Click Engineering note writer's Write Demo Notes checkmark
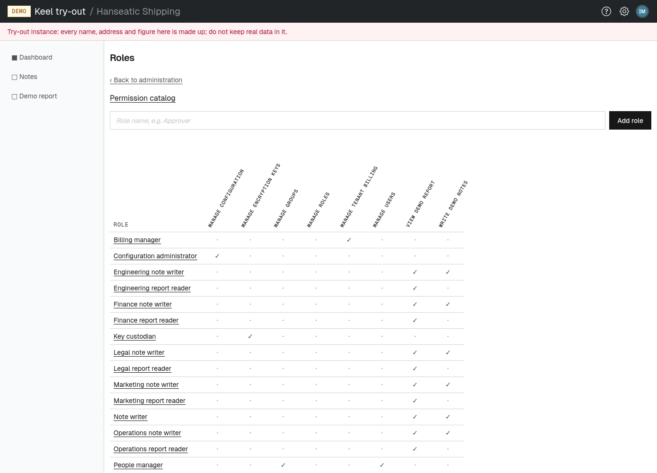 click(448, 272)
